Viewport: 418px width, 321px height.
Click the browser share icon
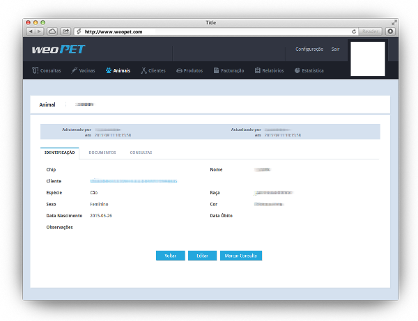(x=65, y=31)
